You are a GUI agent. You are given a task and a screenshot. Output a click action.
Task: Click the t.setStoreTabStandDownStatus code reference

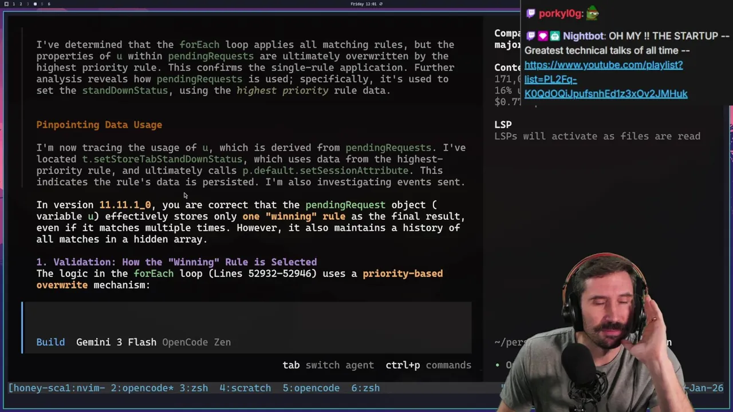pos(162,159)
